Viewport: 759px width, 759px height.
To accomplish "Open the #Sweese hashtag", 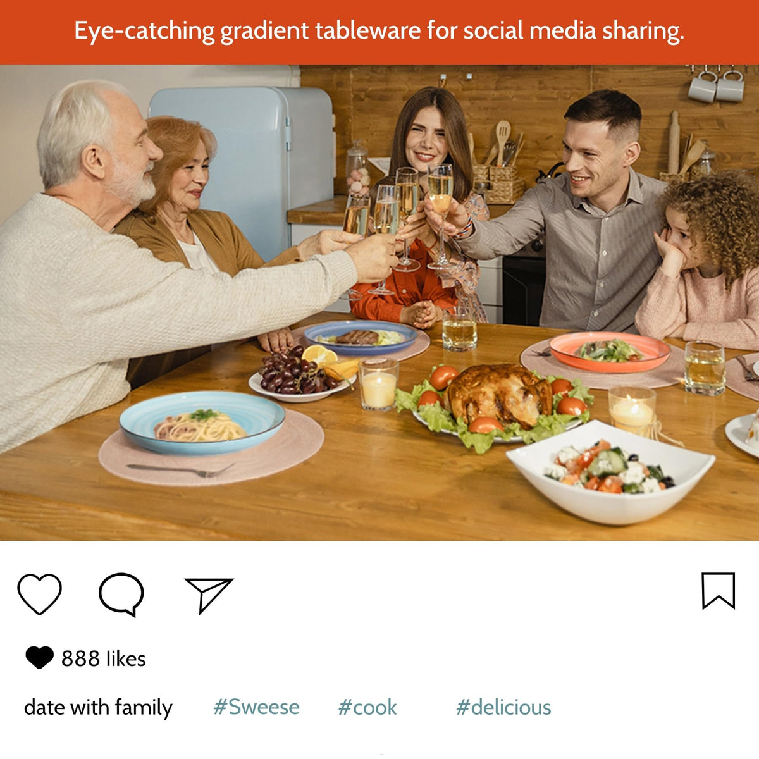I will tap(256, 707).
